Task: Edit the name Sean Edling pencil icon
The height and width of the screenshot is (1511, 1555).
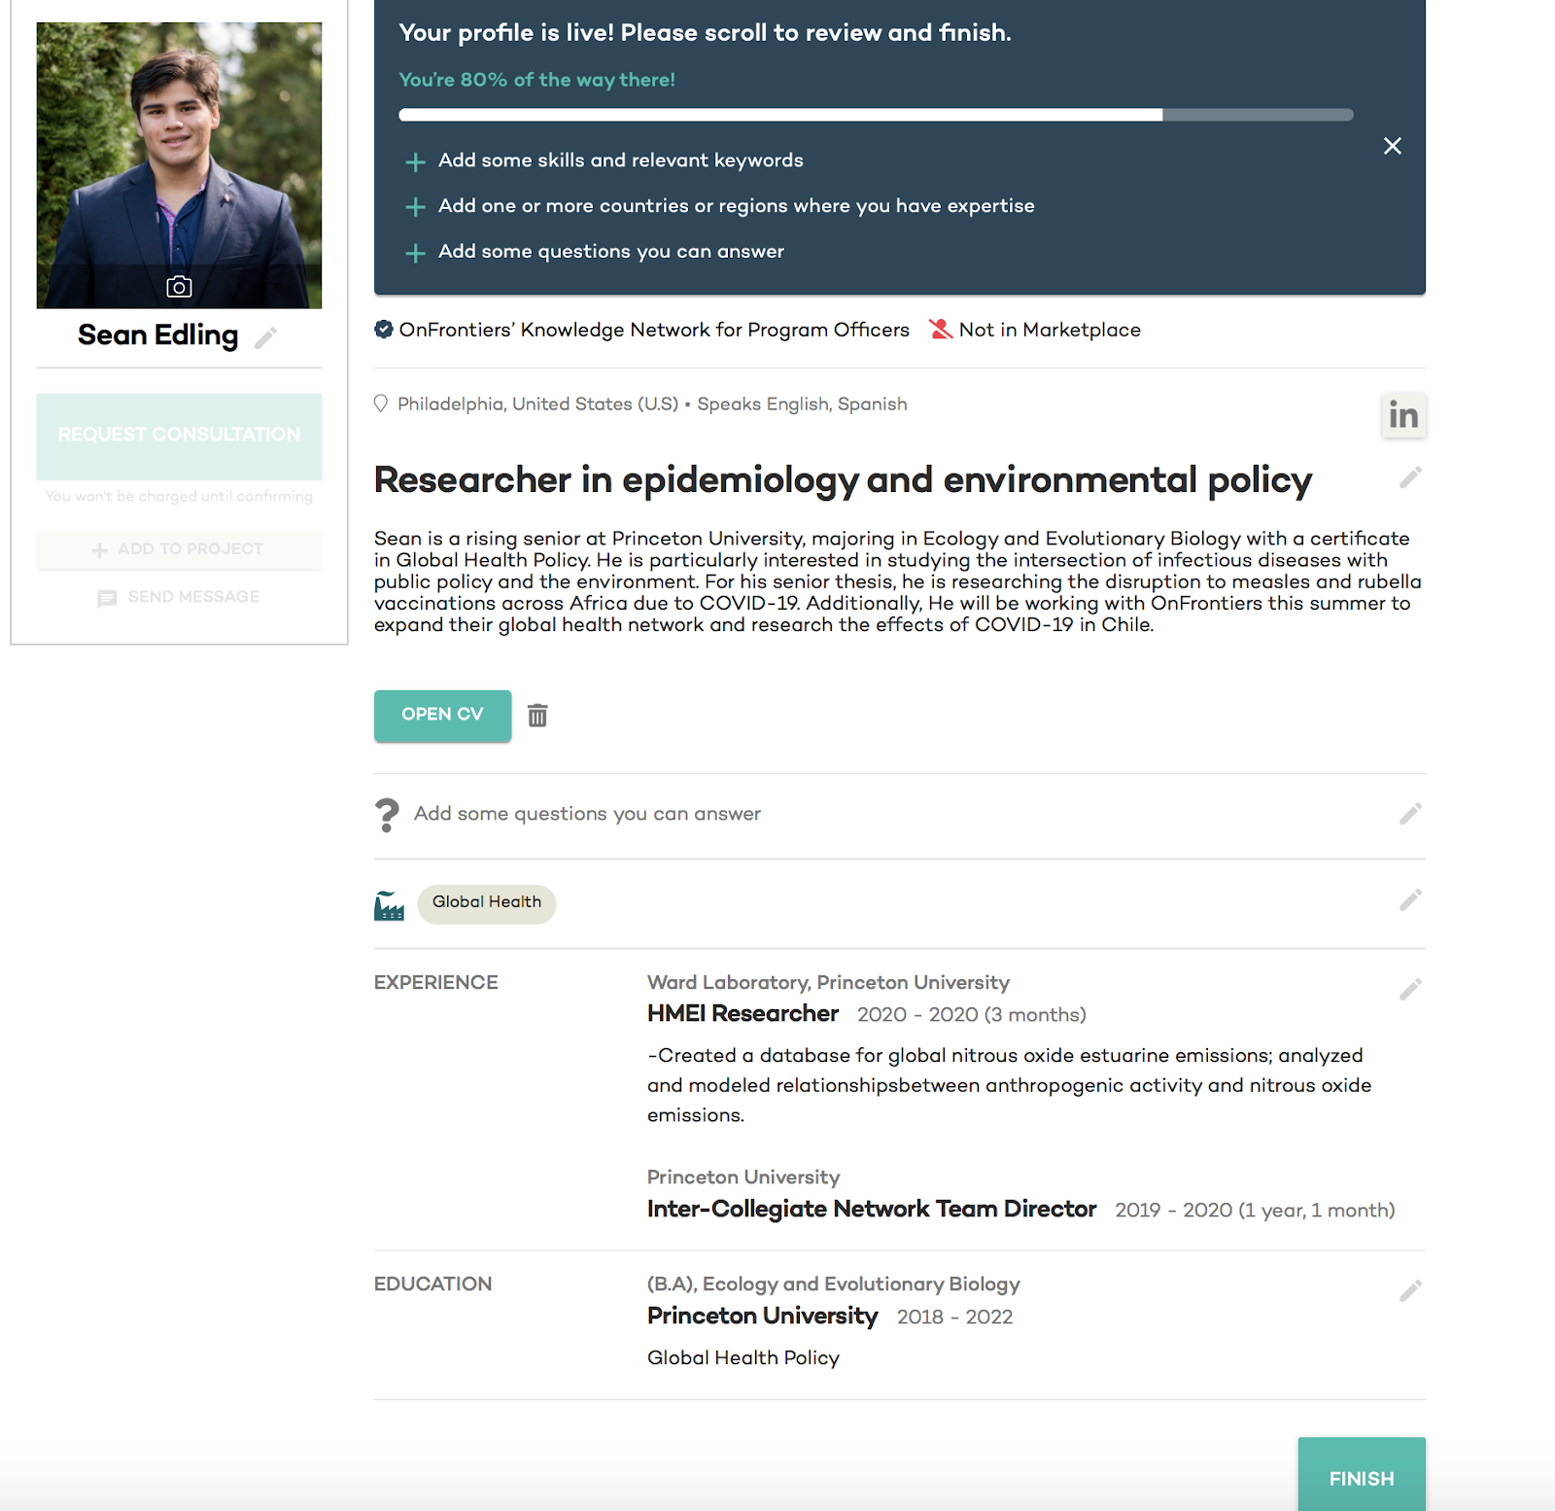Action: (x=265, y=337)
